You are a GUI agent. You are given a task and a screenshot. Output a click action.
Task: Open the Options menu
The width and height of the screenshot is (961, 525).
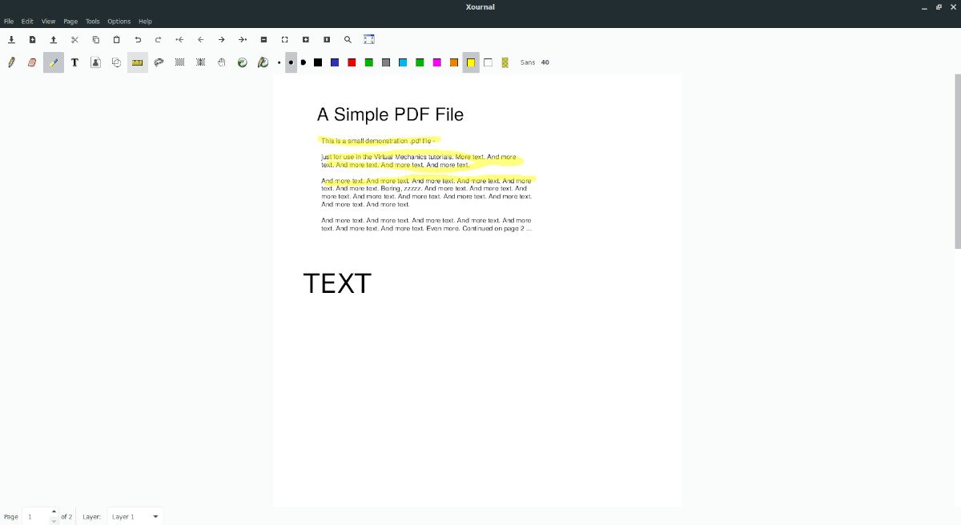point(119,21)
